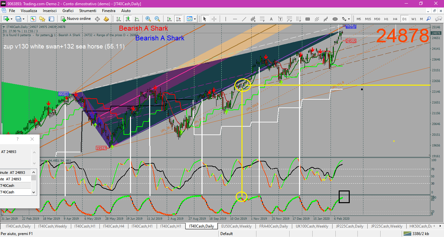
Task: Open the Finestra menu
Action: [x=109, y=11]
